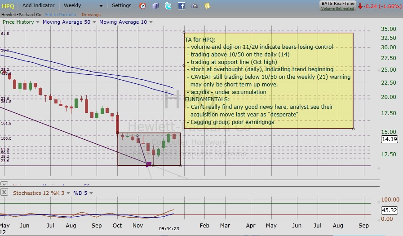Click the books/library icon in toolbar
Screen dimensions: 403x236
155,6
